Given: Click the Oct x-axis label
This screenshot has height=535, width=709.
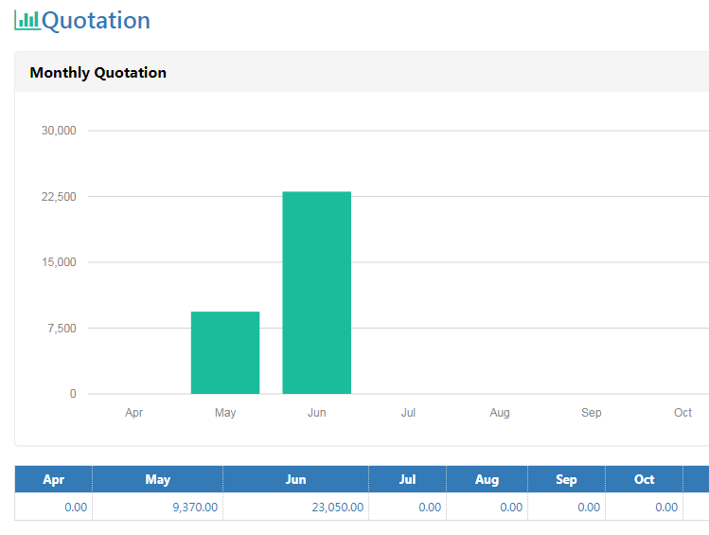Looking at the screenshot, I should tap(682, 413).
